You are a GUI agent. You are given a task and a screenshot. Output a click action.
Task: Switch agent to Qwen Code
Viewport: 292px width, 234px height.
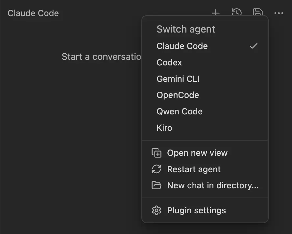click(205, 111)
